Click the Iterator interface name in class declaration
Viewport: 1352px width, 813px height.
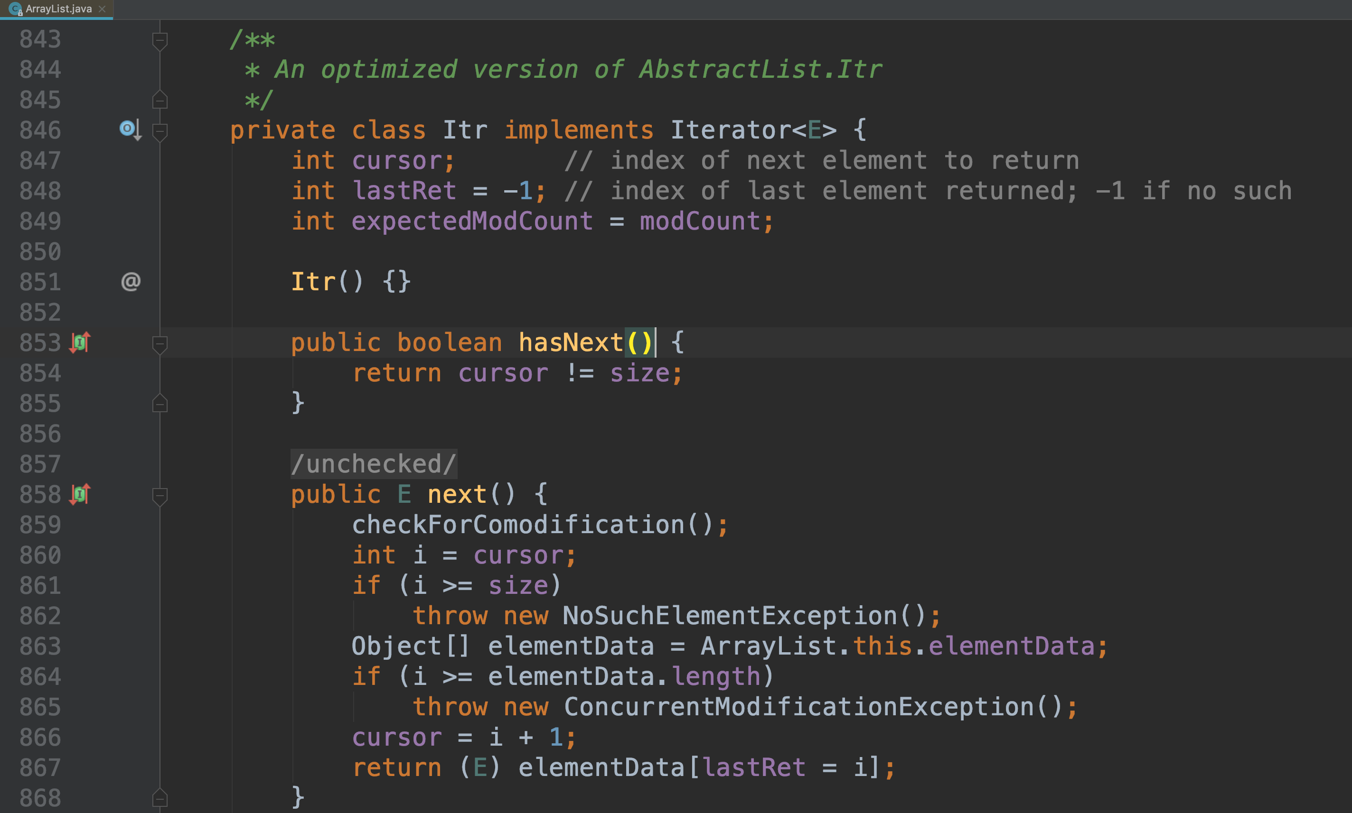tap(730, 130)
